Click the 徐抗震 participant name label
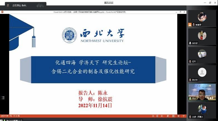The height and width of the screenshot is (121, 218). click(195, 43)
